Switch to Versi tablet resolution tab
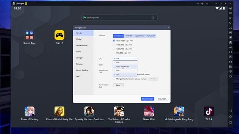 click(118, 36)
